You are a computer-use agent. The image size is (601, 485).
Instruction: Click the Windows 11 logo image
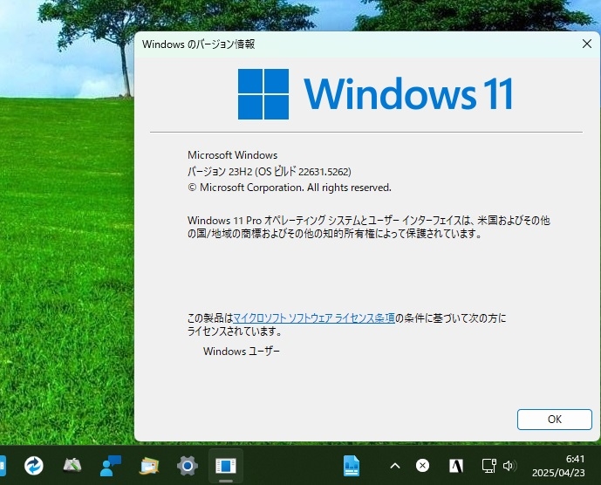[x=375, y=94]
